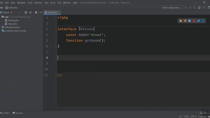Open the File menu
Image resolution: width=210 pixels, height=118 pixels.
coord(2,3)
